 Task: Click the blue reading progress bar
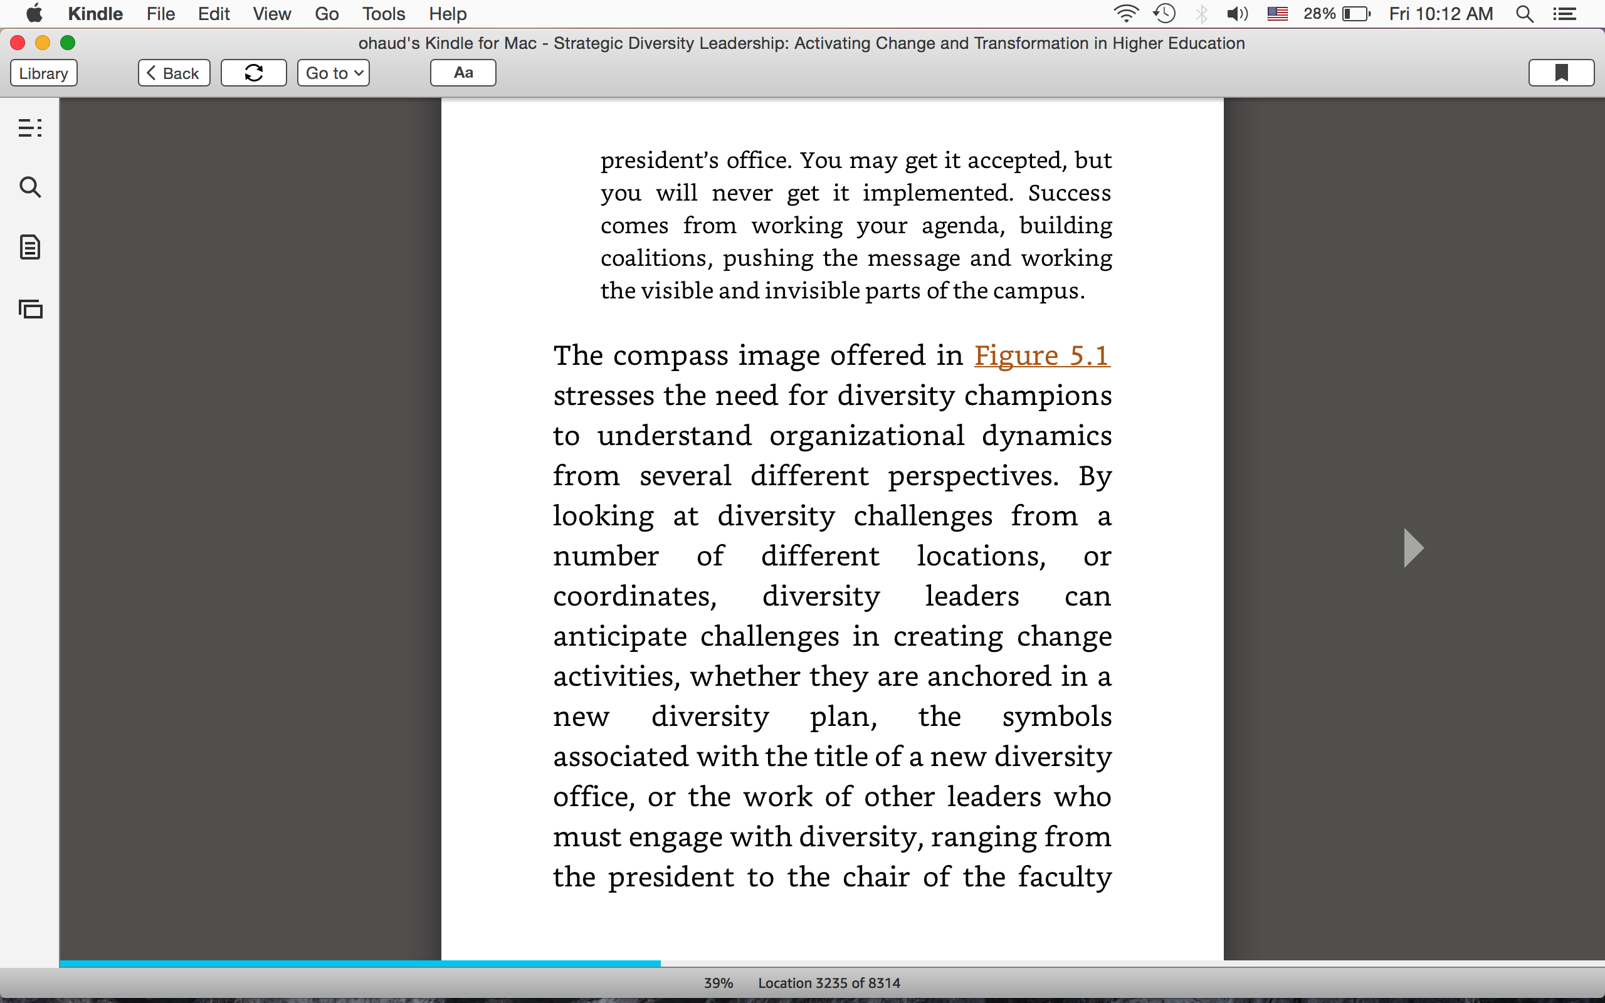[360, 964]
